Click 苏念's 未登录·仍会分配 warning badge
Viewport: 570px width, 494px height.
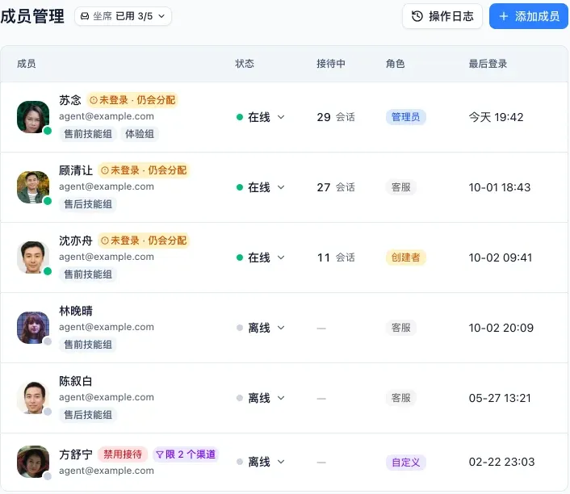132,100
